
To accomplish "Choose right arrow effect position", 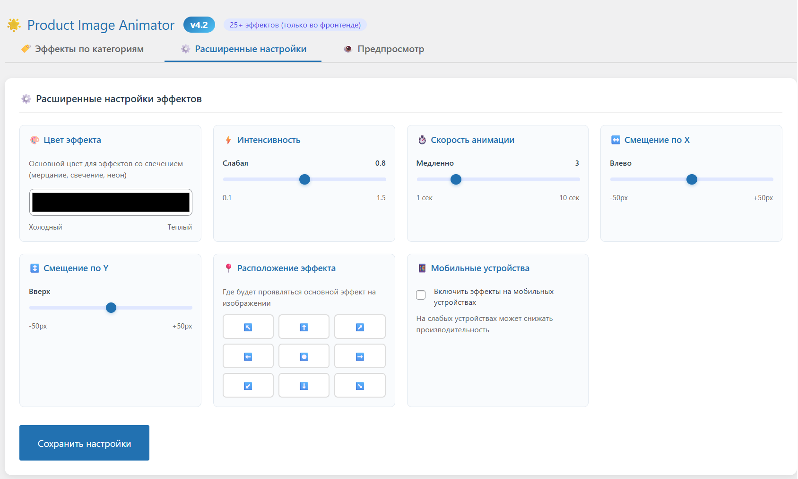I will pos(360,356).
